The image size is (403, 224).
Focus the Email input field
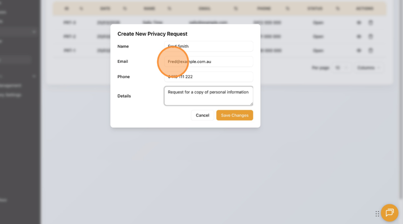coord(208,61)
